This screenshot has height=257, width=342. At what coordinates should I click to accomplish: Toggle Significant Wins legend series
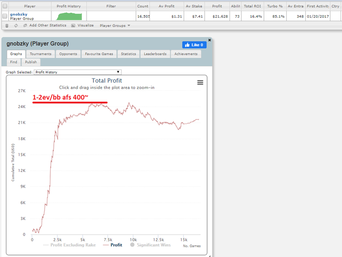[x=150, y=245]
